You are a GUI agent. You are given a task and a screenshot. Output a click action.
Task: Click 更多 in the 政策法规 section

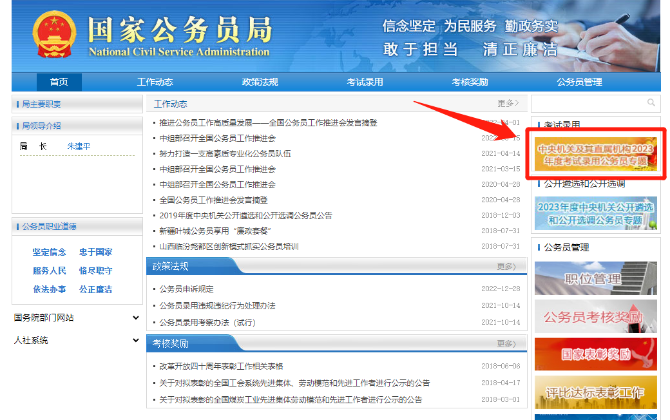[x=506, y=266]
